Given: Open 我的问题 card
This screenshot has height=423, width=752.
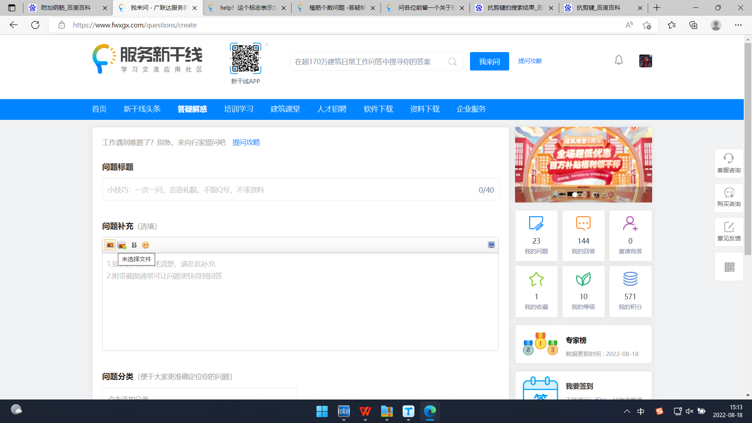Looking at the screenshot, I should (x=536, y=235).
